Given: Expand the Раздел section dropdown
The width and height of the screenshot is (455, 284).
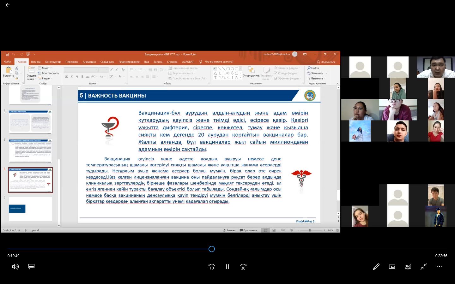Looking at the screenshot, I should [45, 78].
